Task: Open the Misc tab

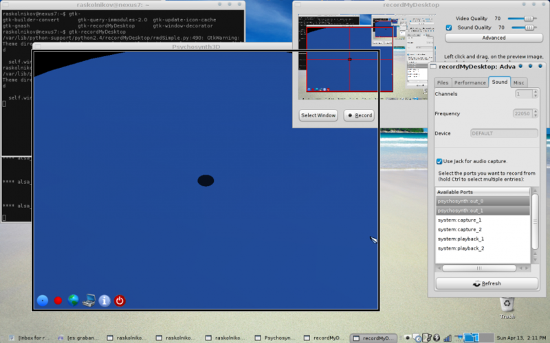Action: click(518, 82)
